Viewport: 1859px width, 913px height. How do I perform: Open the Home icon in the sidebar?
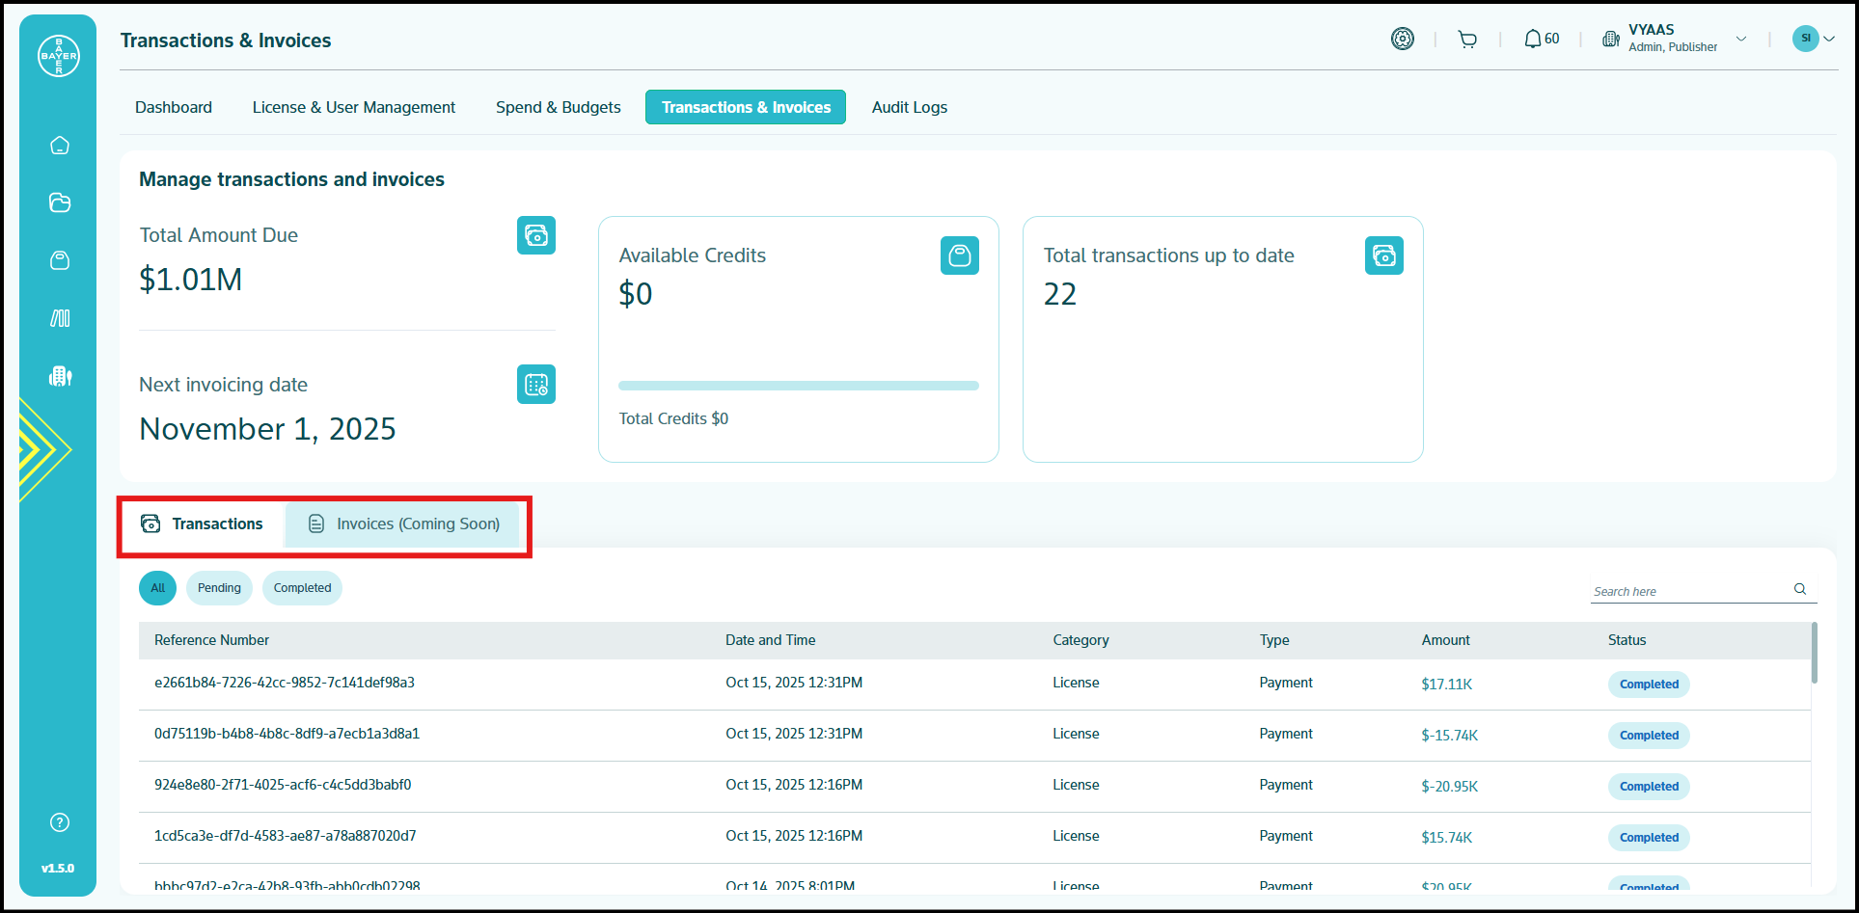[60, 146]
